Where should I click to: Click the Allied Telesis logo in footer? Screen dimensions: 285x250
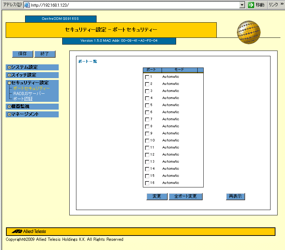tap(29, 232)
